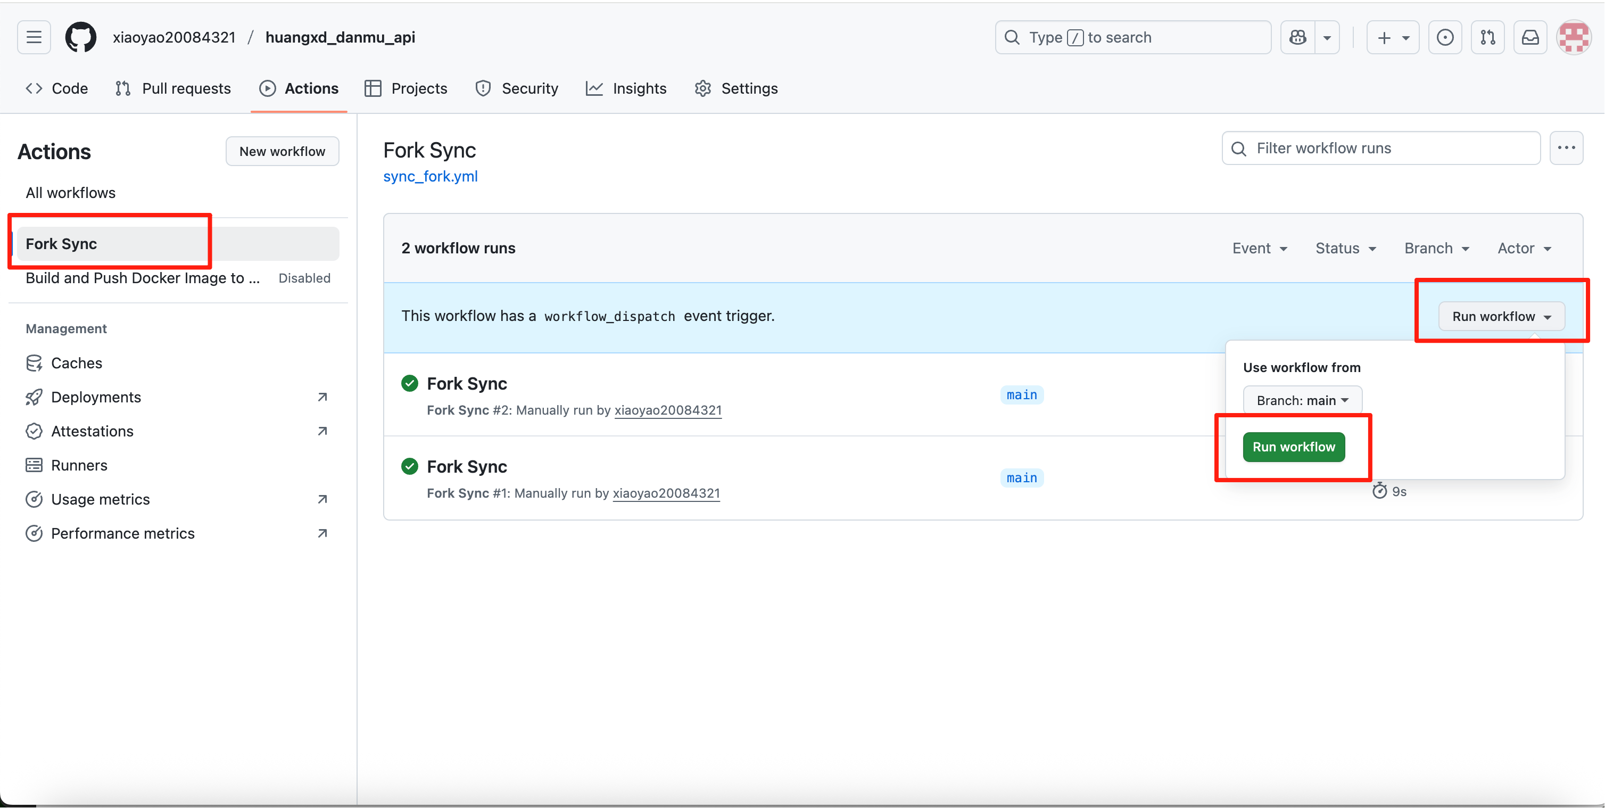Select the Fork Sync workflow in sidebar
The width and height of the screenshot is (1605, 808).
178,244
